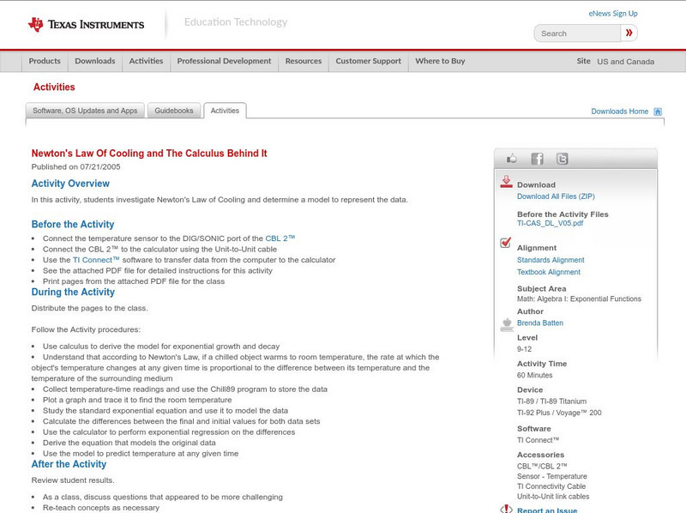Click 'Math: Algebra I: Exponential Functions' text
The width and height of the screenshot is (686, 513).
[579, 299]
